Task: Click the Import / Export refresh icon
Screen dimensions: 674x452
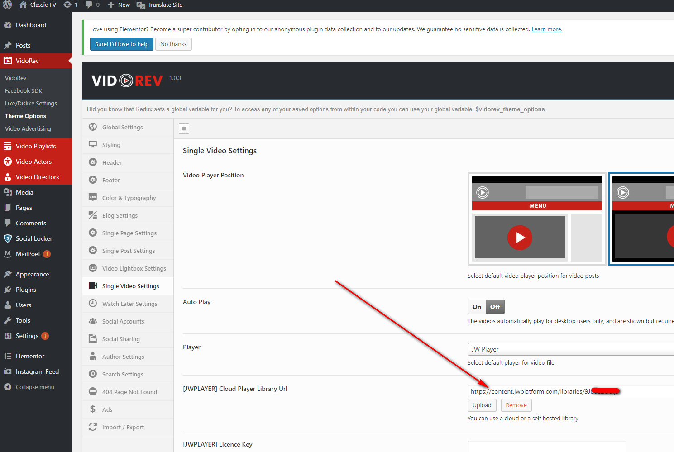Action: (93, 427)
